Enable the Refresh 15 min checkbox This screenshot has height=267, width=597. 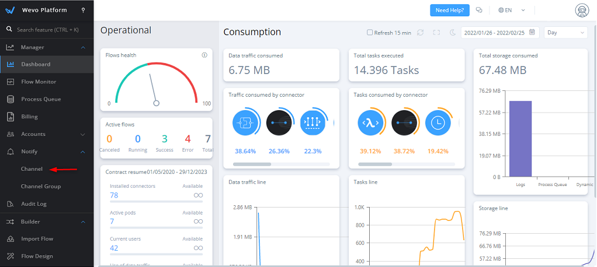click(x=370, y=33)
